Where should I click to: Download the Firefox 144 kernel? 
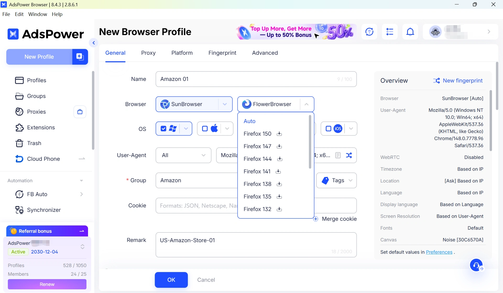pos(280,159)
